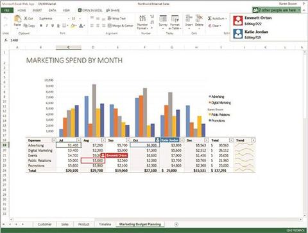Select Emmett Orton's avatar in presence list
The height and width of the screenshot is (233, 308).
click(238, 21)
